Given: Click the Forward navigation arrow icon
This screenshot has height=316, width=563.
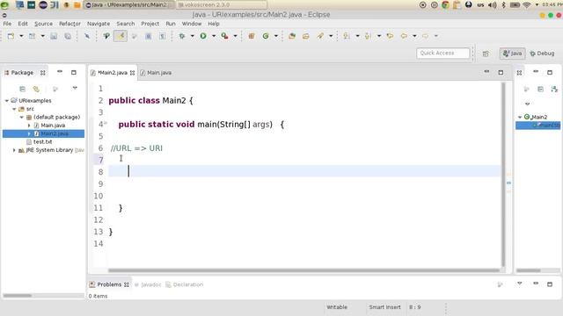Looking at the screenshot, I should coord(425,36).
